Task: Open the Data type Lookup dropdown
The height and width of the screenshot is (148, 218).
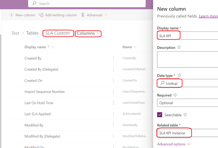Action: 188,83
